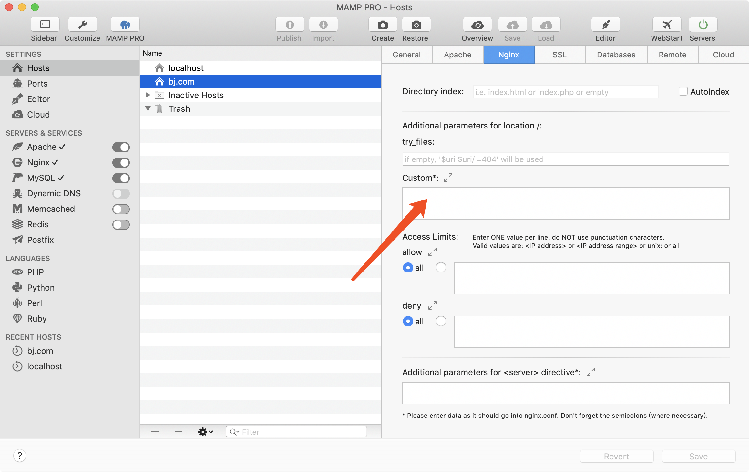This screenshot has width=749, height=472.
Task: Click the Customize wrench icon
Action: 82,25
